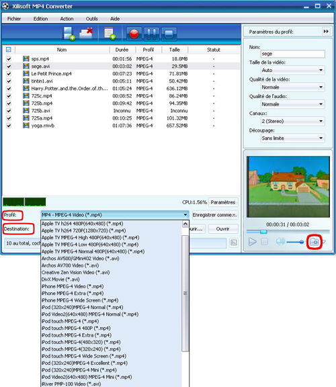Stop conversion with the stop button

pyautogui.click(x=169, y=34)
